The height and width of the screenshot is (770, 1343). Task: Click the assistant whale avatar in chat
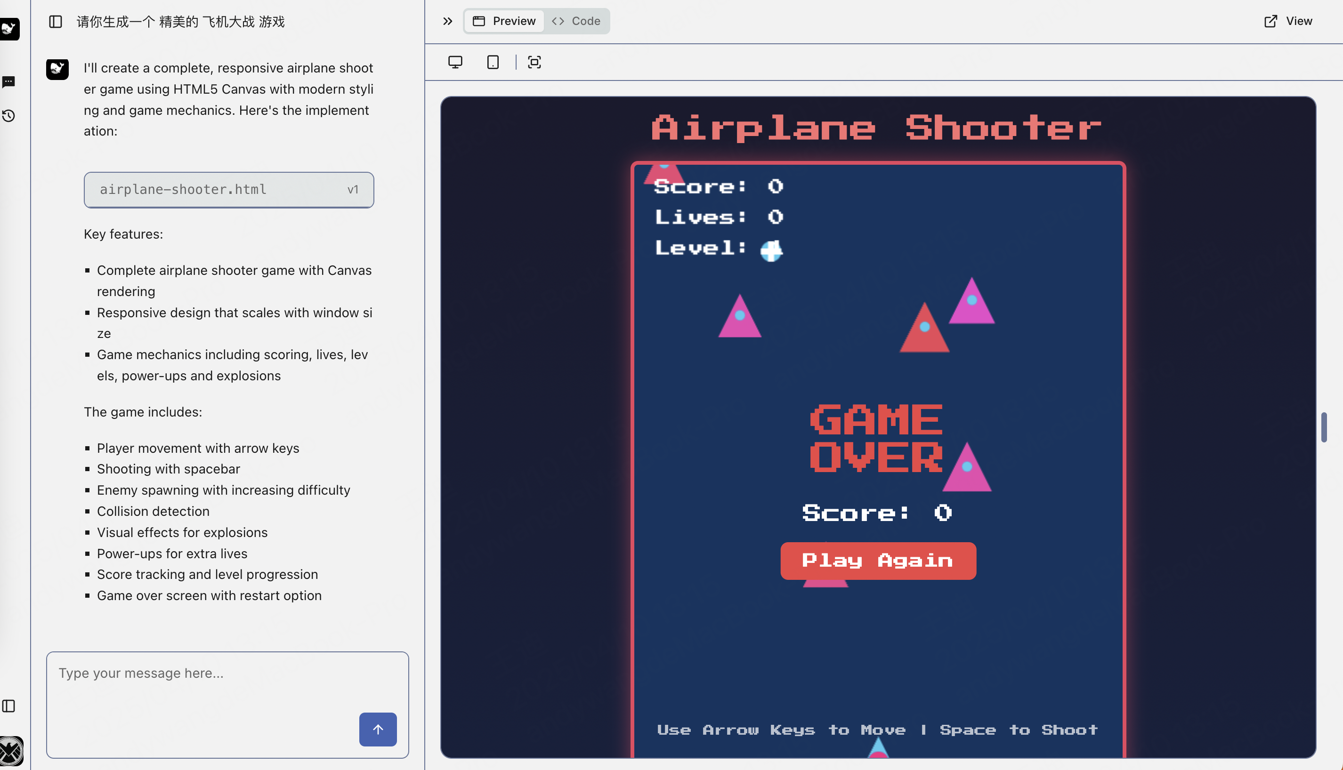click(57, 69)
